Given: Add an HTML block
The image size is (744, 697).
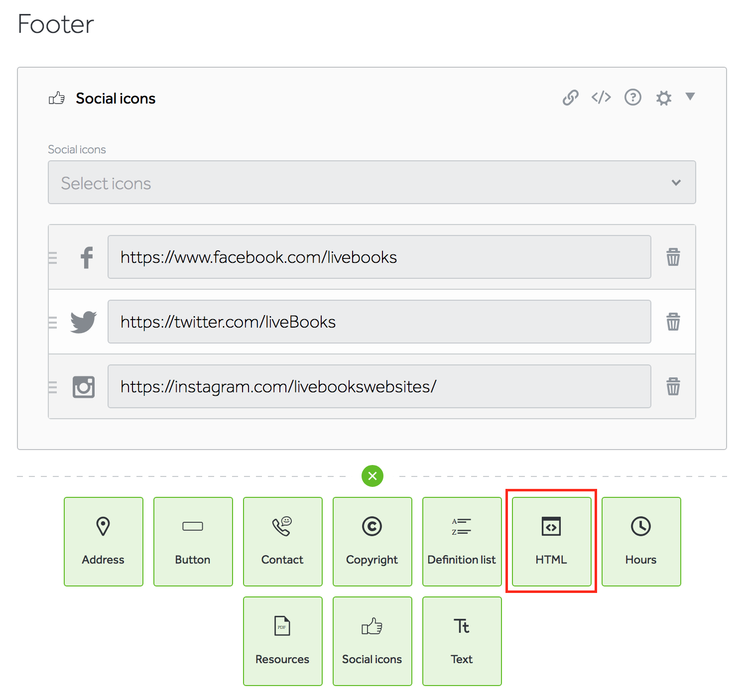Looking at the screenshot, I should coord(551,542).
